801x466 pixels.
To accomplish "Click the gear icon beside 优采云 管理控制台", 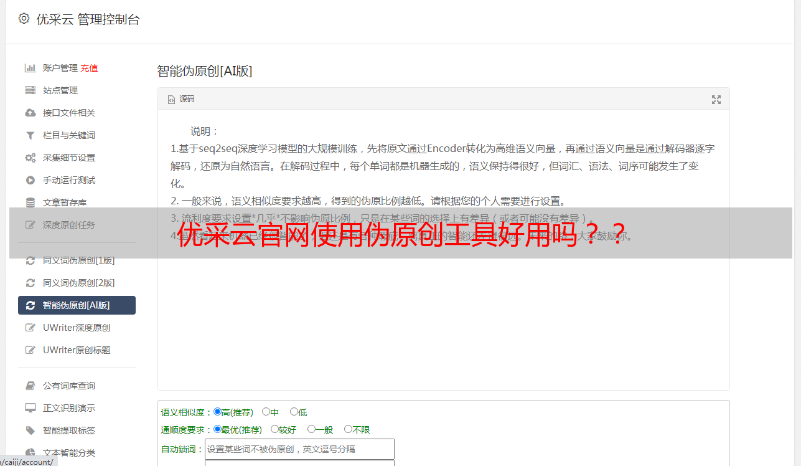I will point(24,19).
